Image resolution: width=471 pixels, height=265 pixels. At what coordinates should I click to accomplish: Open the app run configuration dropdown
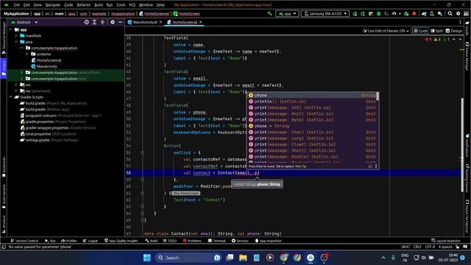(287, 13)
